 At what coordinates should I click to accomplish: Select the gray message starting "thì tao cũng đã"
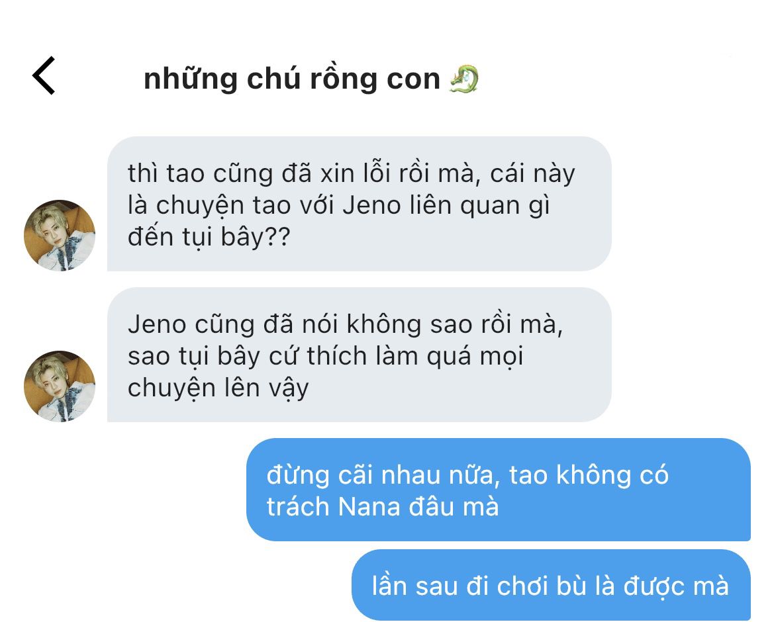360,204
